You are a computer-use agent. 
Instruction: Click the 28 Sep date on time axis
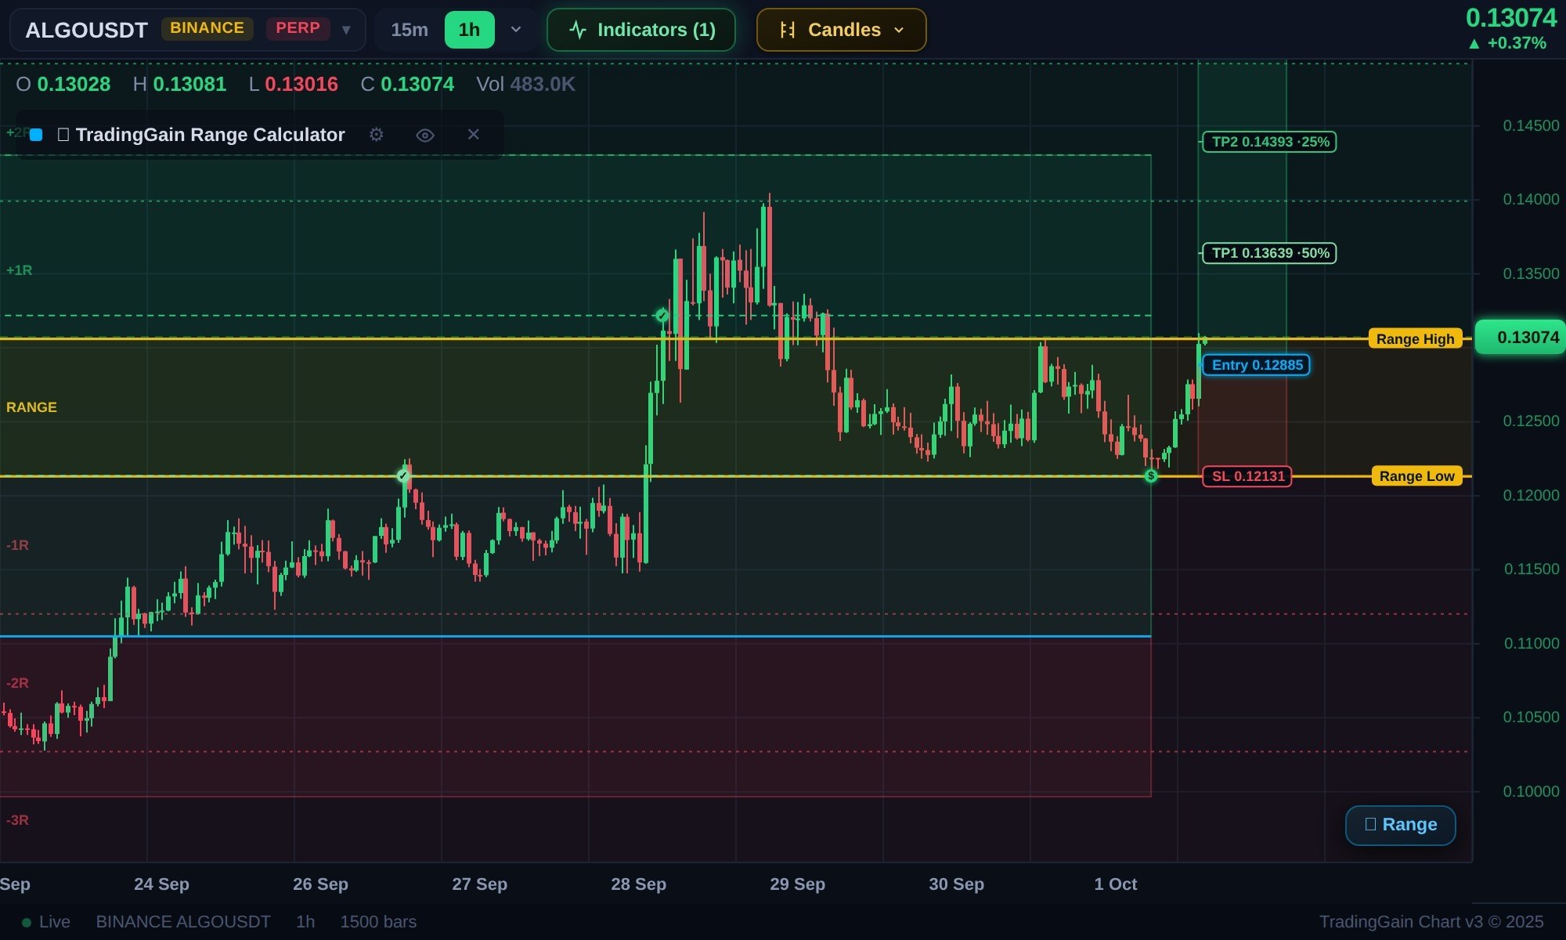point(639,884)
